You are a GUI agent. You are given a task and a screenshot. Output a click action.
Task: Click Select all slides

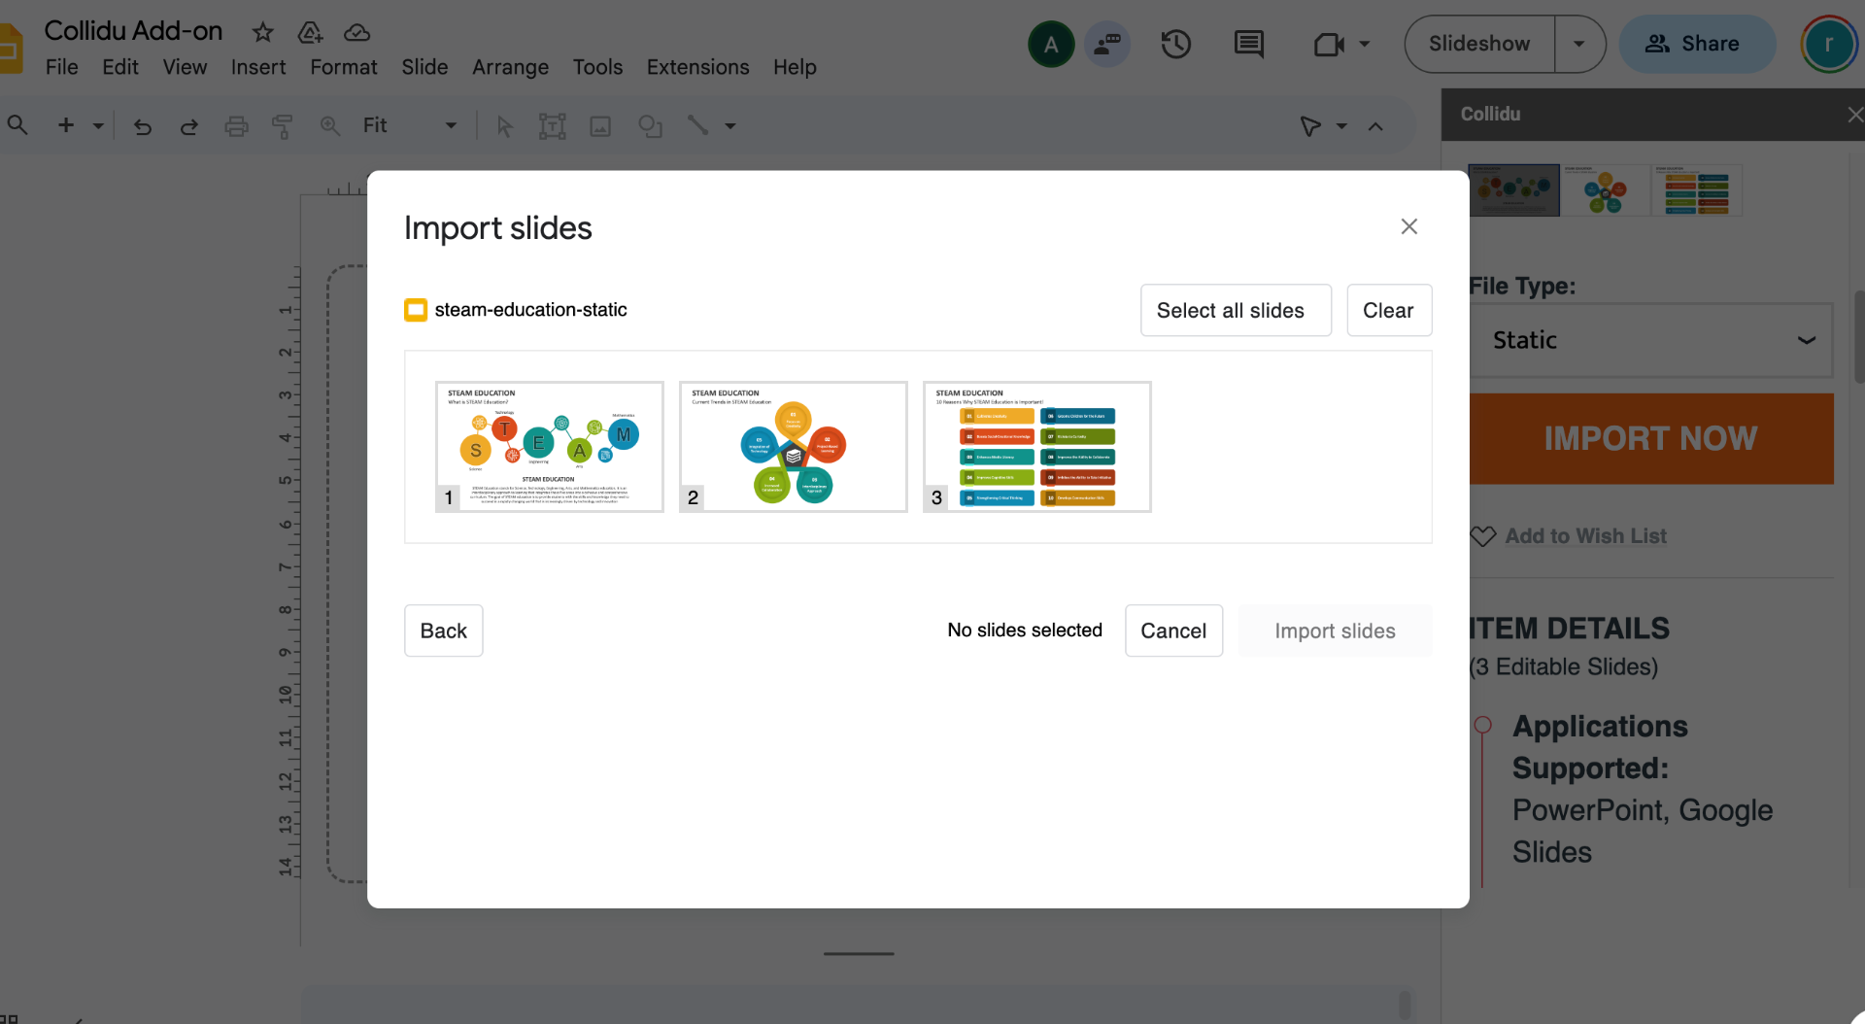[1236, 310]
